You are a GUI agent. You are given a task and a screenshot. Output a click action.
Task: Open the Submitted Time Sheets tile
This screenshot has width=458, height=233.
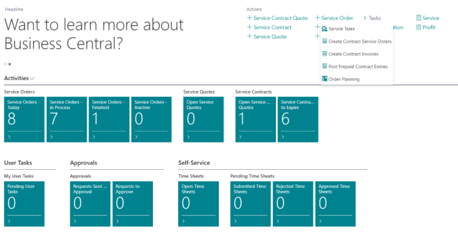[x=250, y=203]
